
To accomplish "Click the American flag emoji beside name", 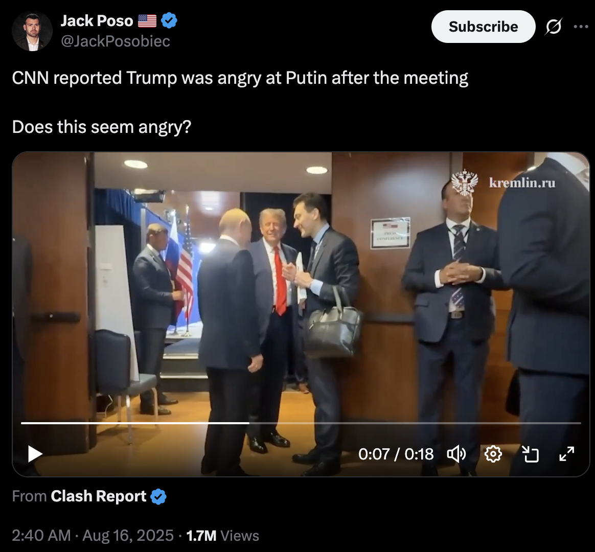I will (x=147, y=21).
